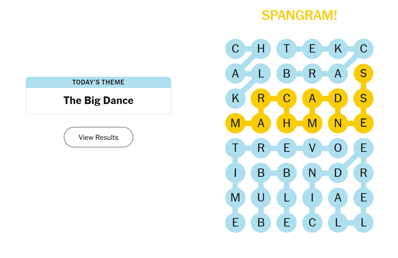Tap the yellow letter N tile
The image size is (398, 258).
point(338,123)
